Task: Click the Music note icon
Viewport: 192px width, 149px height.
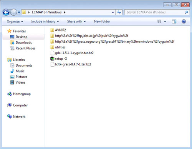Action: coord(12,71)
